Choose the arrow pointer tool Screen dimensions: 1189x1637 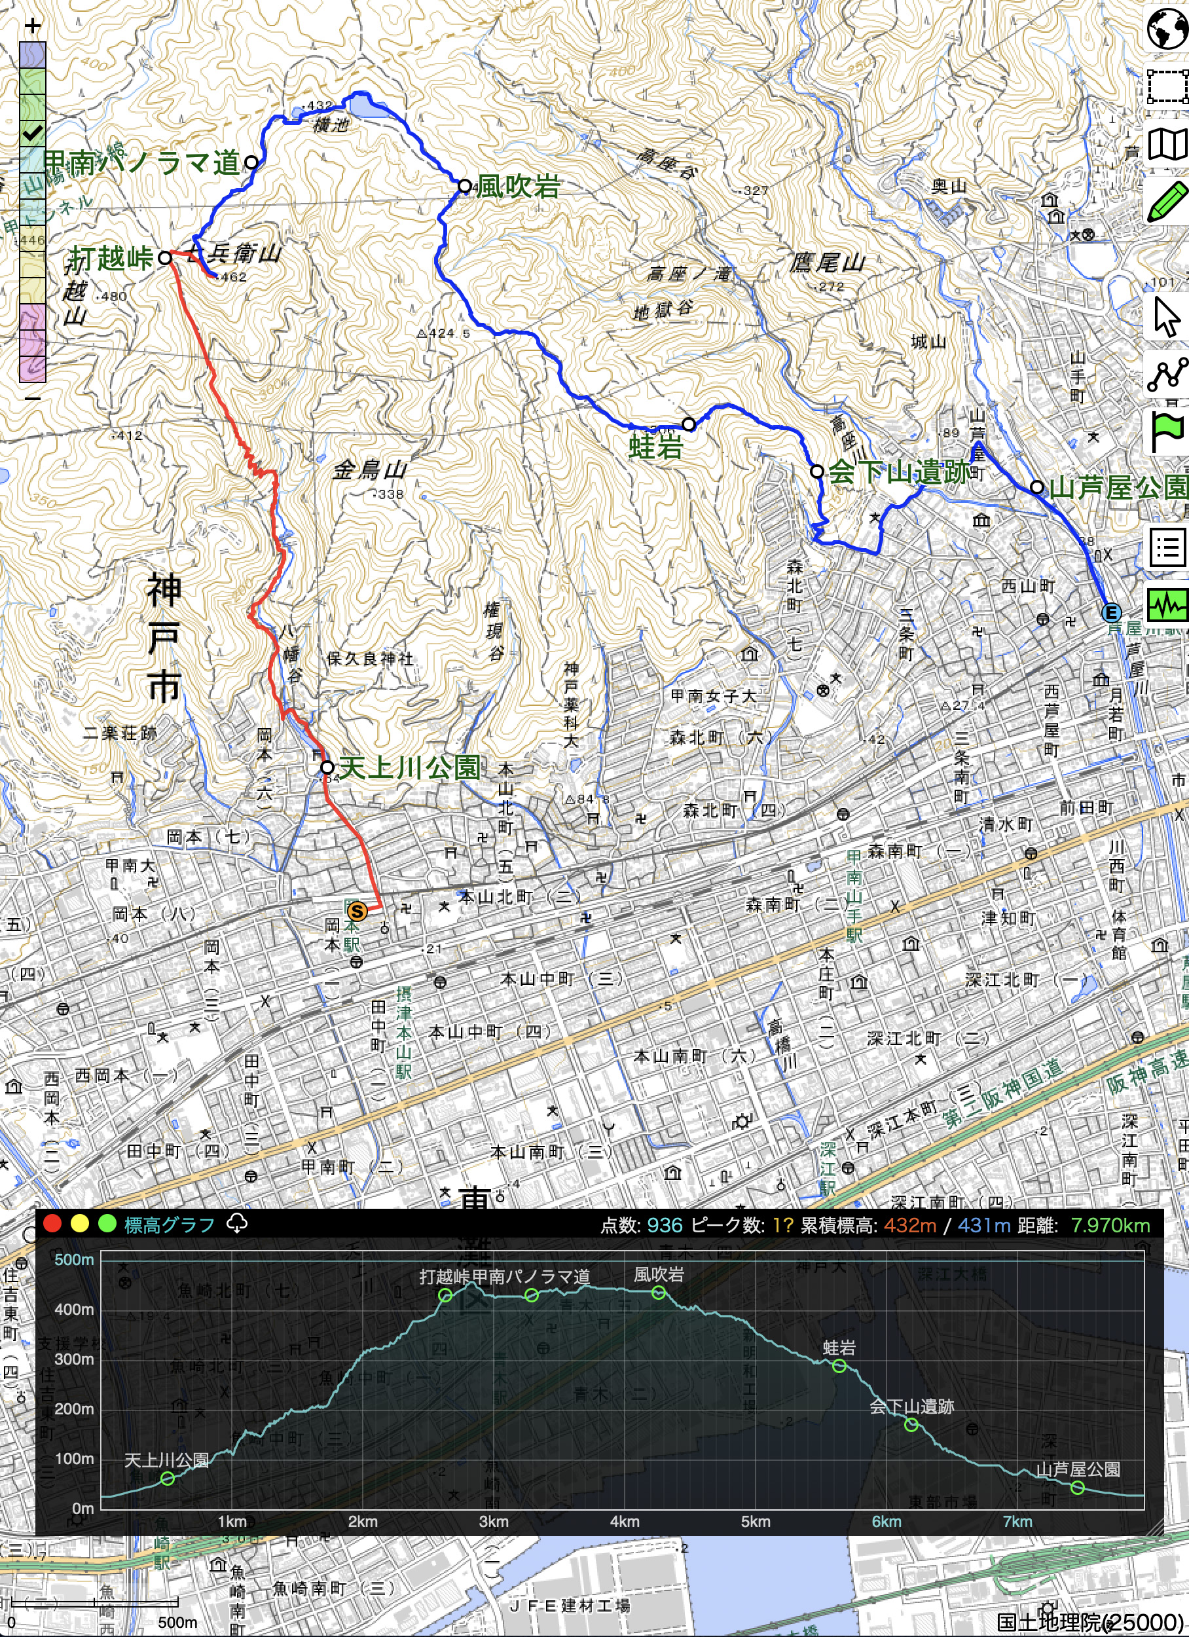[x=1167, y=317]
